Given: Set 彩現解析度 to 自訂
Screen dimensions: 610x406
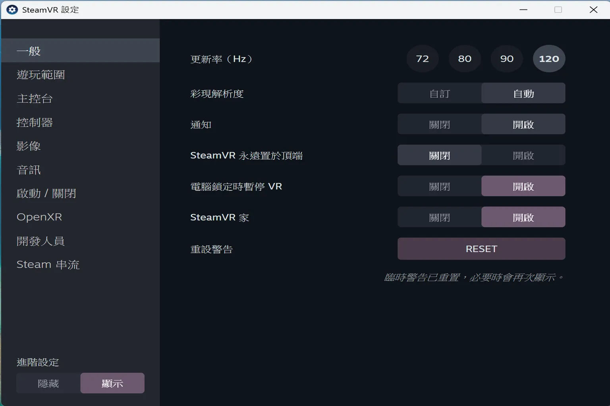Looking at the screenshot, I should [x=439, y=93].
